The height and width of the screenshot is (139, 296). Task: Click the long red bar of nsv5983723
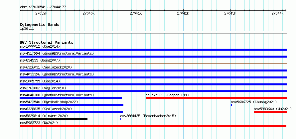(153, 126)
